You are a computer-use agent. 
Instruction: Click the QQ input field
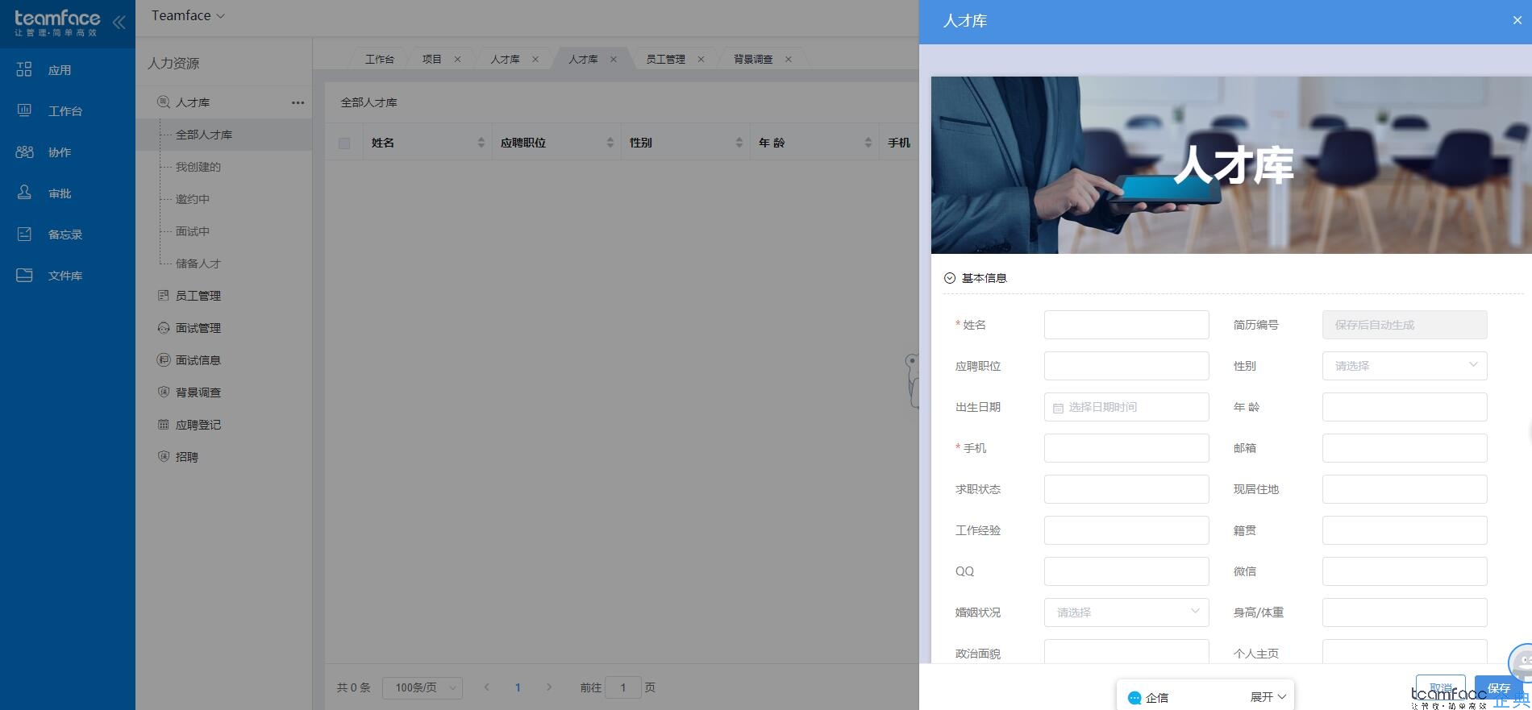tap(1126, 571)
